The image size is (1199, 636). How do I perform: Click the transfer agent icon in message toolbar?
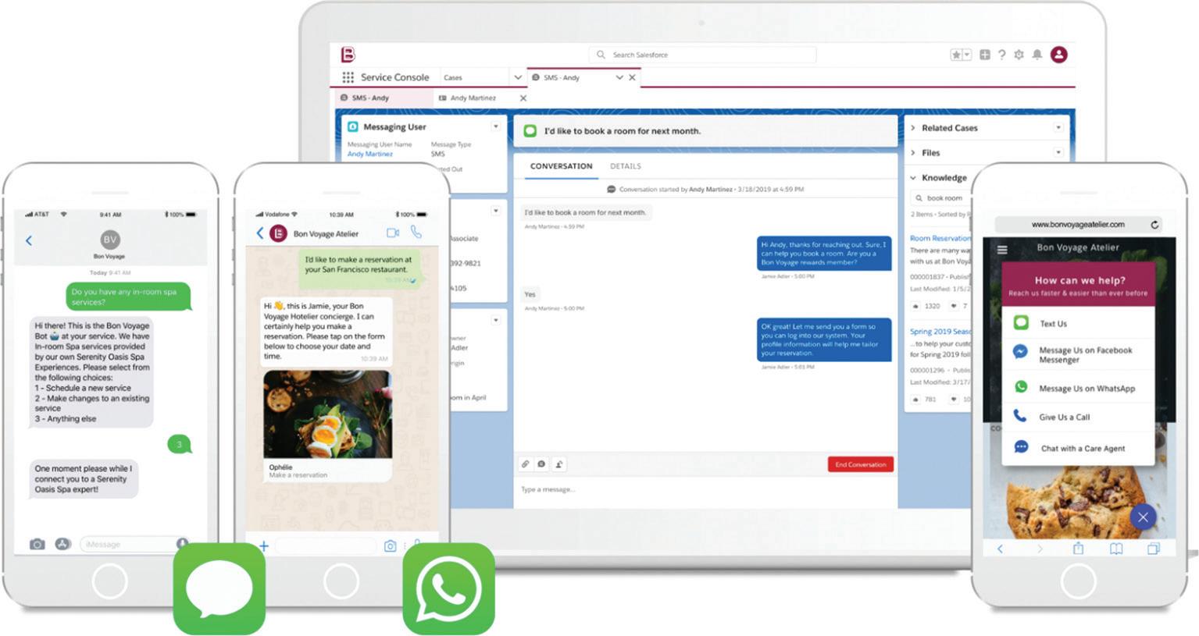(559, 464)
